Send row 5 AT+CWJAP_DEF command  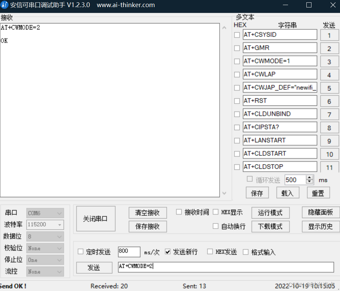pos(329,88)
